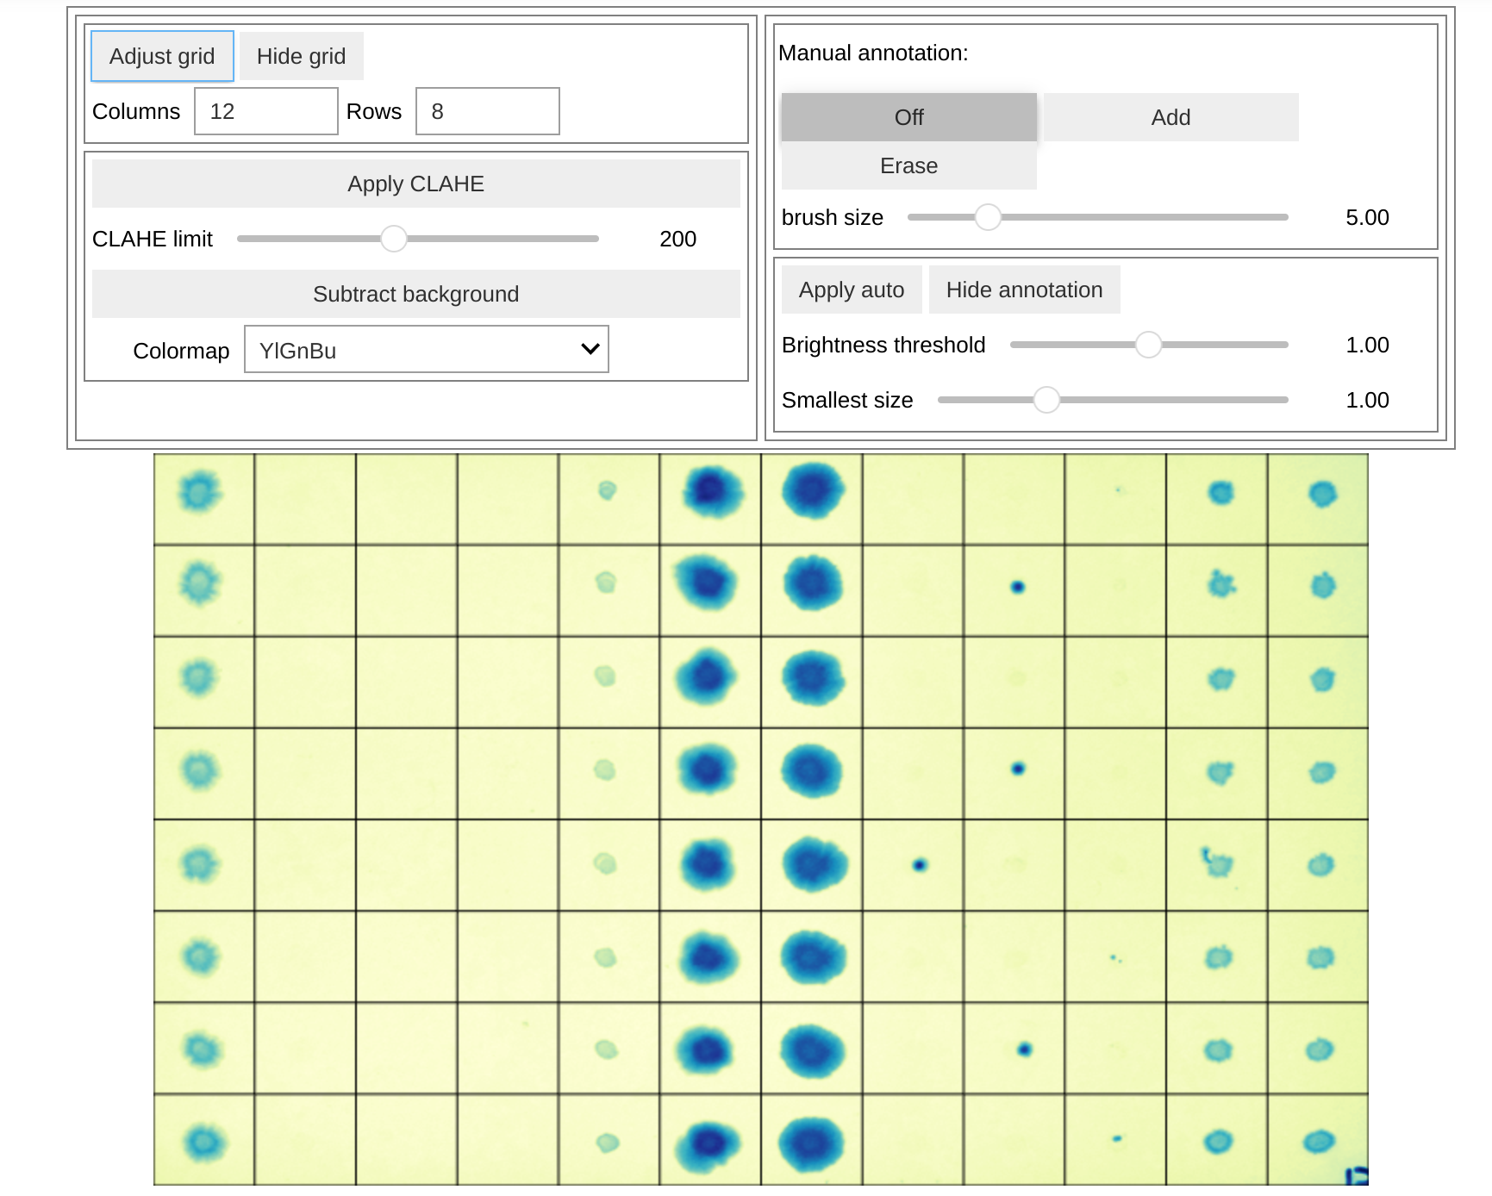Click the large dark colony in top row, seventh column

(x=812, y=490)
